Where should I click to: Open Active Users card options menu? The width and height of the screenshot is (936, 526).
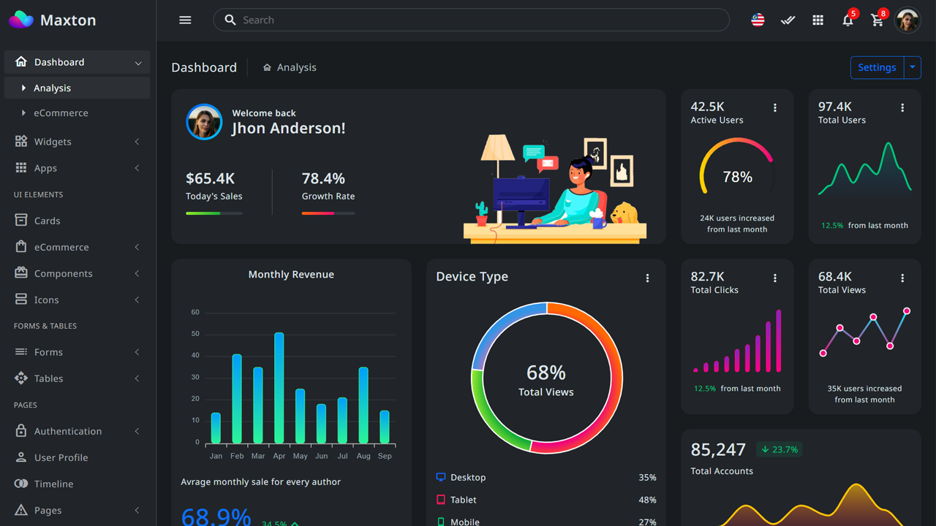(x=775, y=107)
